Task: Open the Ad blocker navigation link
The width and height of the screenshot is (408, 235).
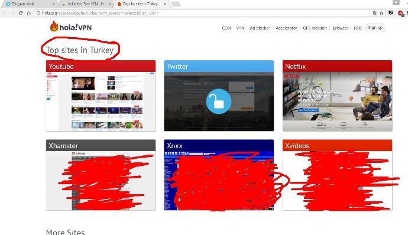Action: pyautogui.click(x=260, y=28)
